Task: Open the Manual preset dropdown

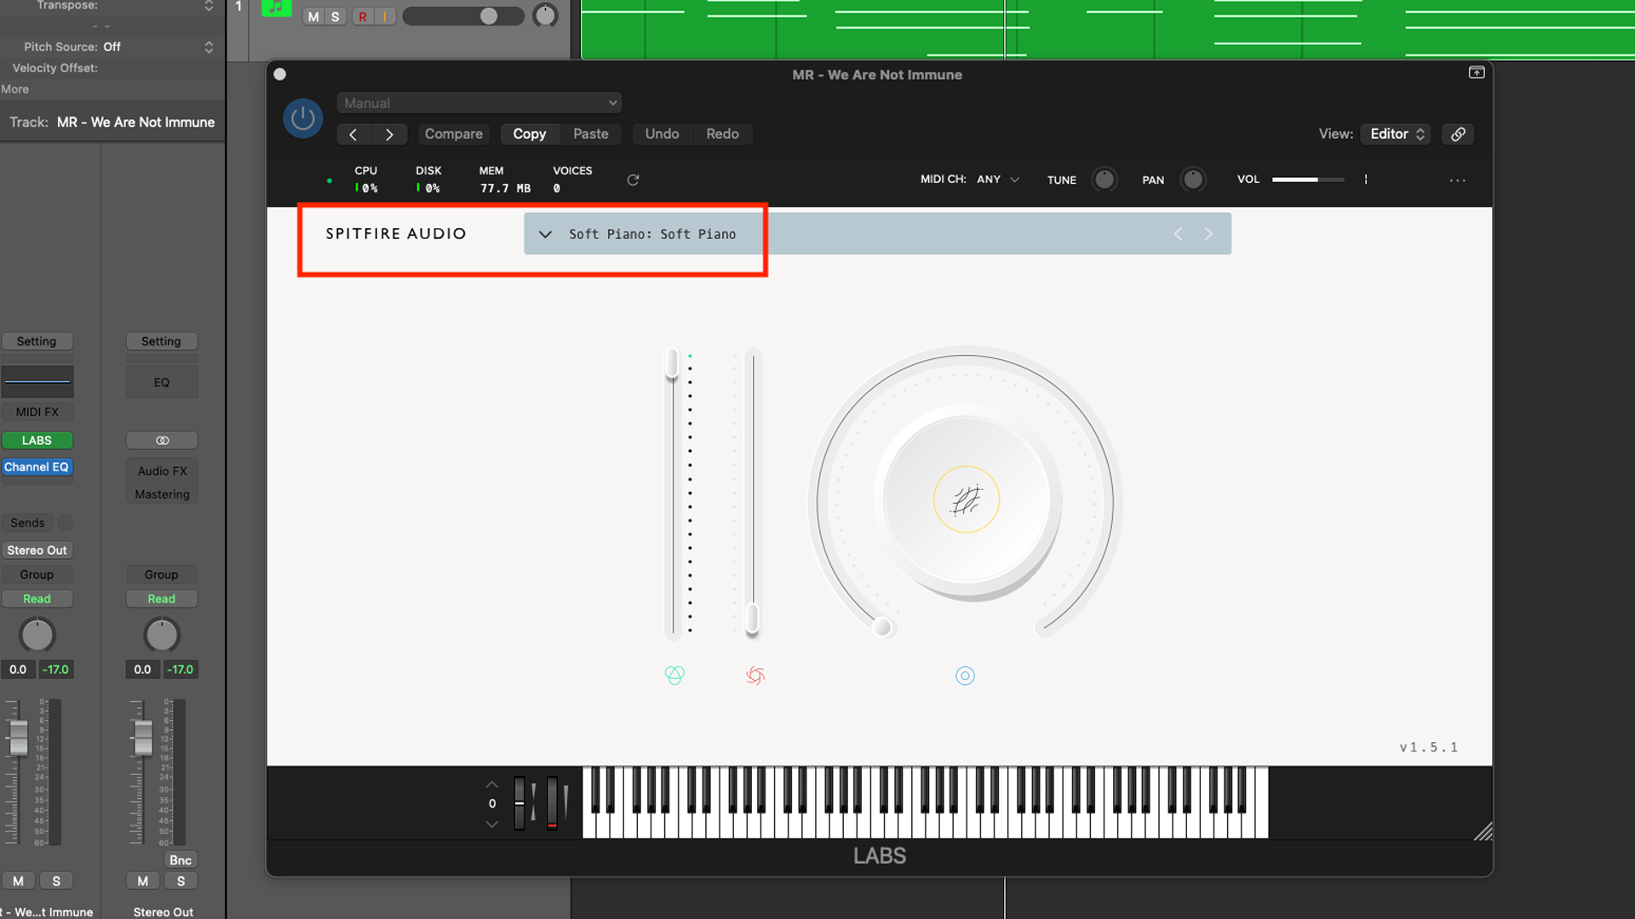Action: [x=479, y=103]
